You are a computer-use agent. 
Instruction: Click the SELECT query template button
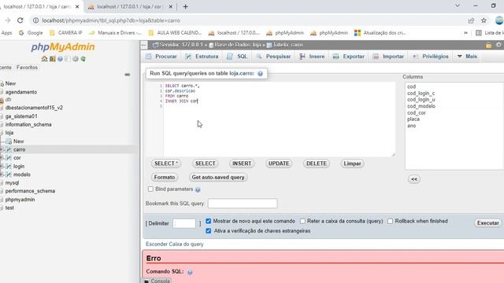click(x=206, y=164)
